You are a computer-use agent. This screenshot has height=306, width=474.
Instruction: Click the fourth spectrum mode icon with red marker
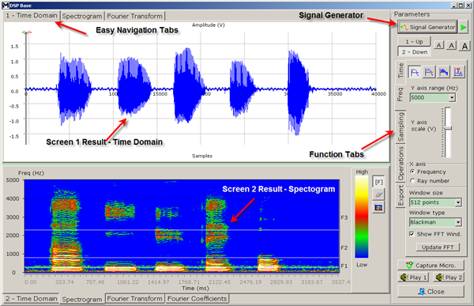point(458,72)
